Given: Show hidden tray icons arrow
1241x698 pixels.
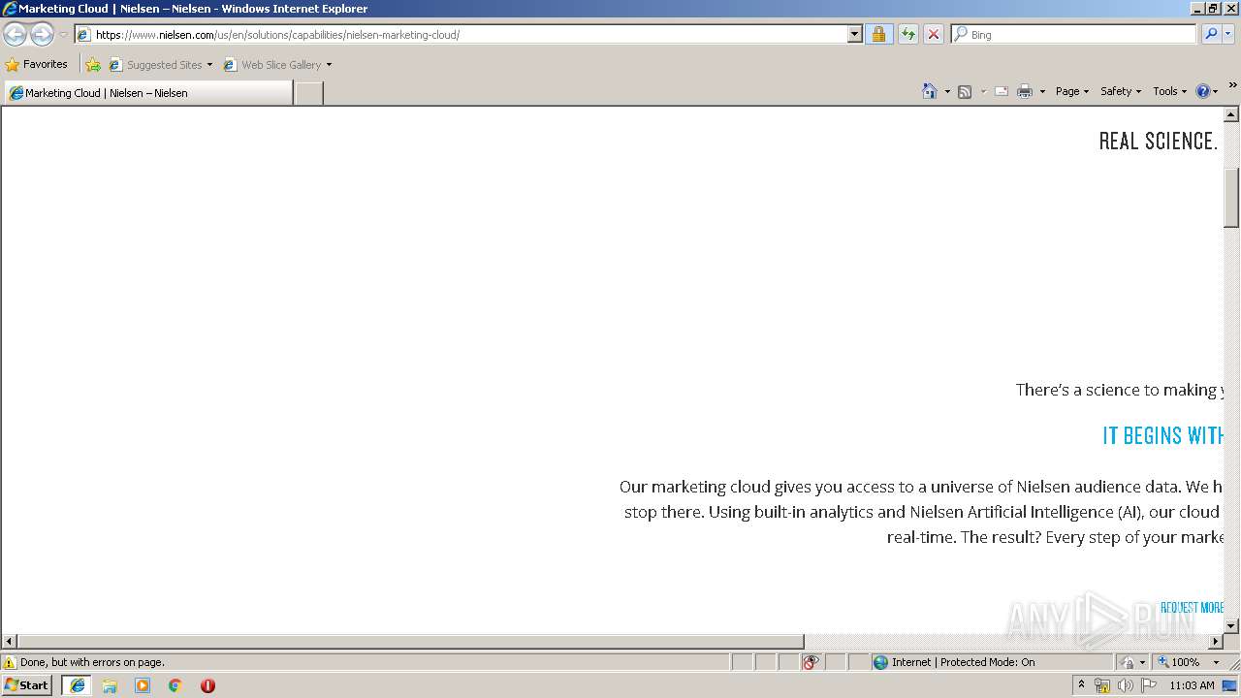Looking at the screenshot, I should pyautogui.click(x=1082, y=684).
